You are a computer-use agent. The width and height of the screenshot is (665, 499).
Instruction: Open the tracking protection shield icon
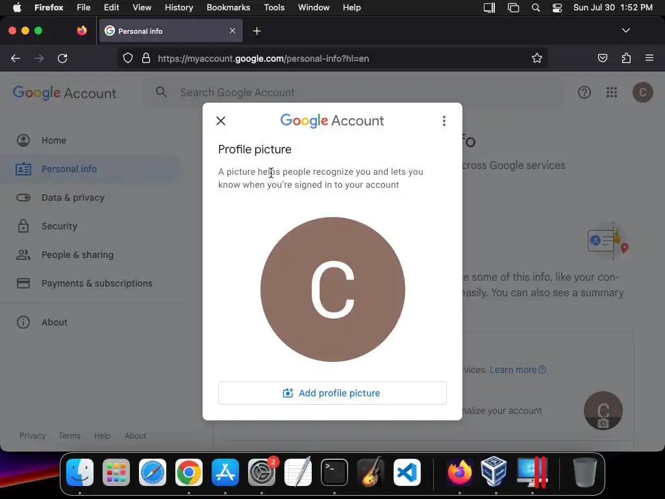click(x=128, y=58)
